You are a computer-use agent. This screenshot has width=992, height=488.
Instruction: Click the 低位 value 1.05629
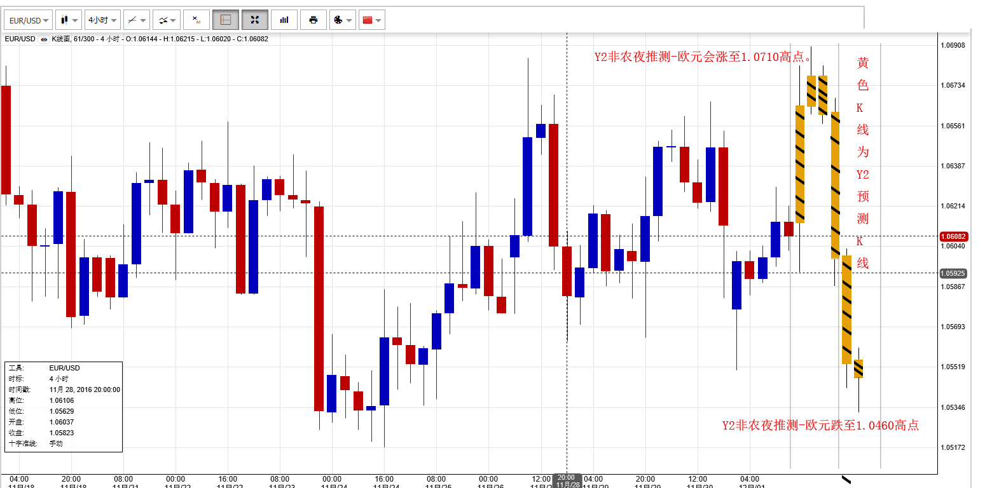click(61, 411)
